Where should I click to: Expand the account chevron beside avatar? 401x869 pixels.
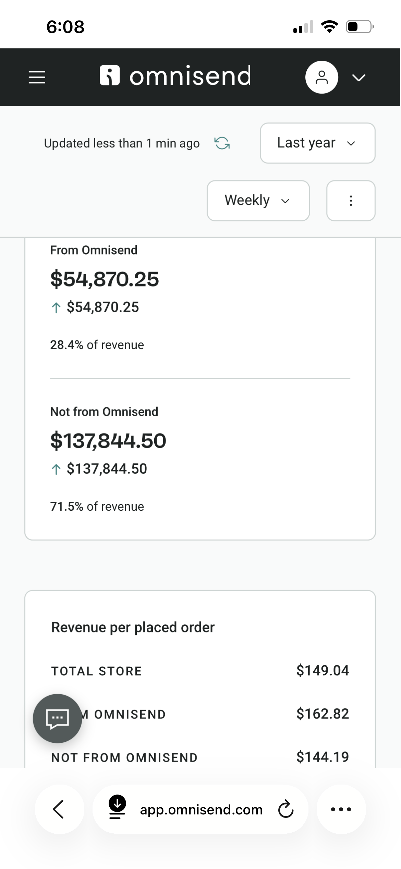coord(359,78)
